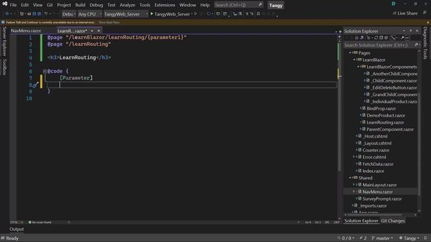Viewport: 431px width, 242px height.
Task: Dismiss the Edit and Continue notification bar
Action: click(x=428, y=22)
